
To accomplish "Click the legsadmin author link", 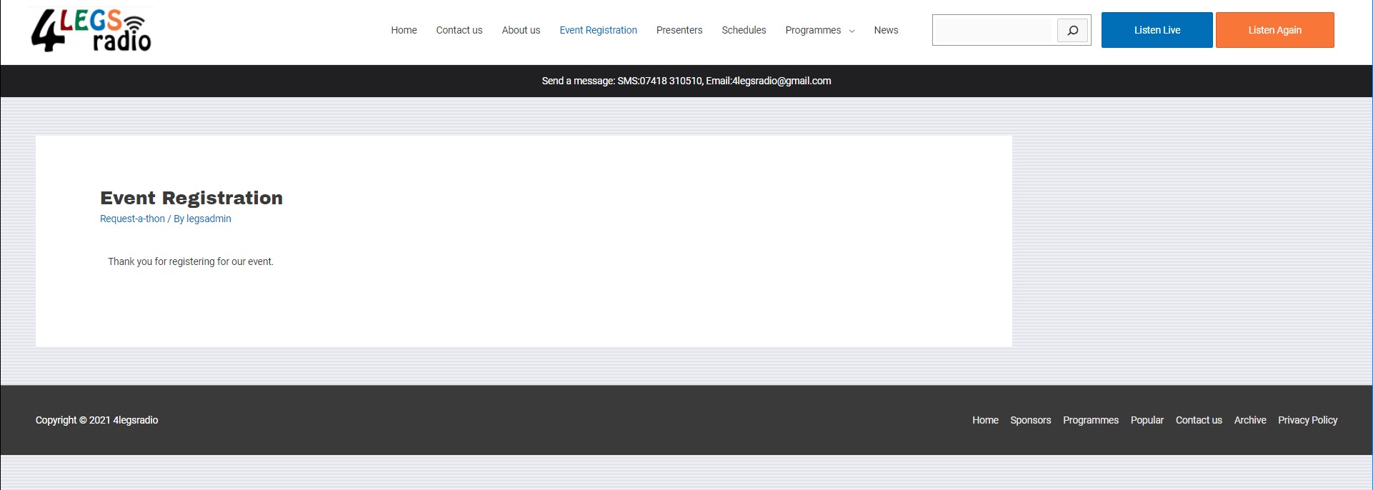I will click(x=209, y=219).
